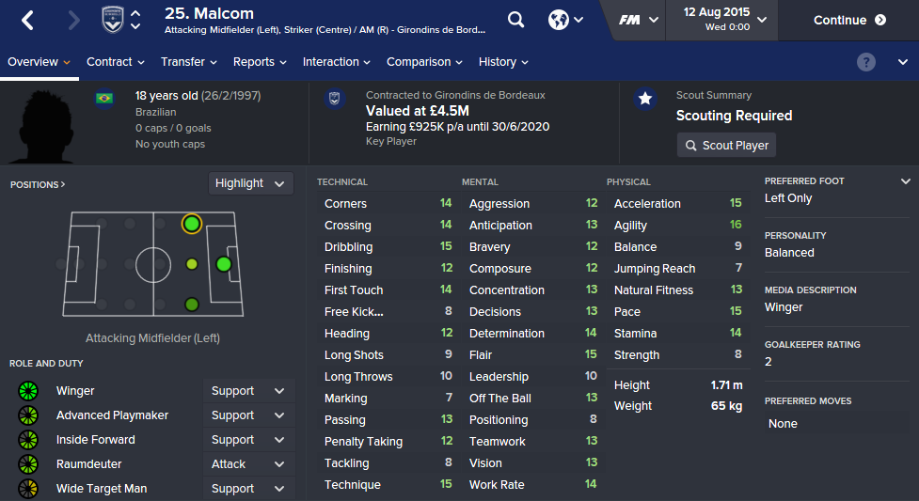Open the Raumdeuter duty Attack dropdown
This screenshot has width=919, height=501.
click(248, 464)
